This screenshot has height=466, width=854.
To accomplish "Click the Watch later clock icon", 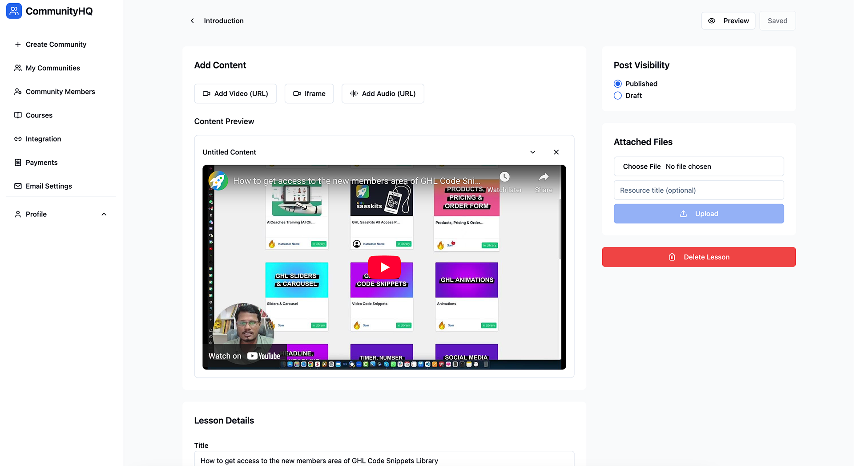I will pos(504,177).
